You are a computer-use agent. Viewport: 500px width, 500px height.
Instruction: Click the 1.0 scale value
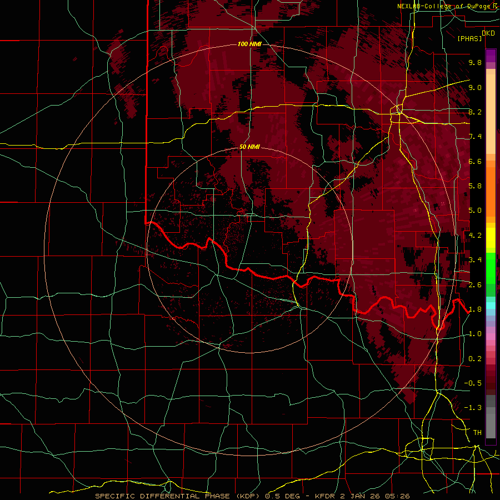click(x=475, y=334)
